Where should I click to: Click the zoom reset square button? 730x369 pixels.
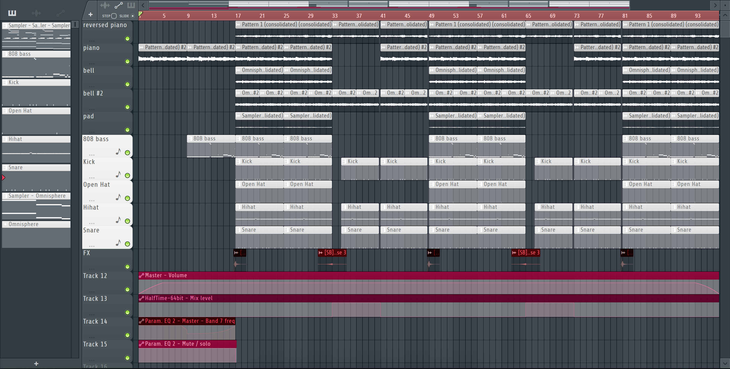pos(725,5)
